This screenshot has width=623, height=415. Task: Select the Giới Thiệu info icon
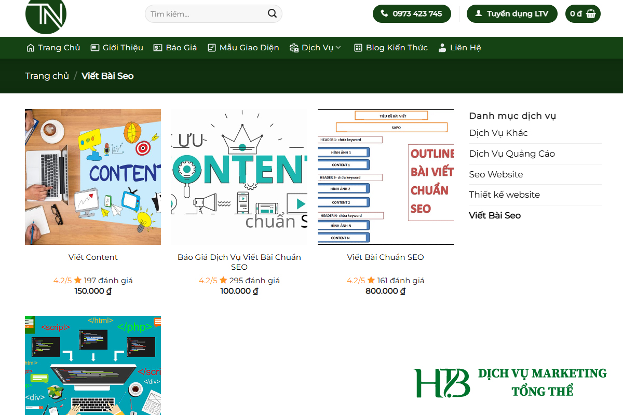(x=94, y=47)
